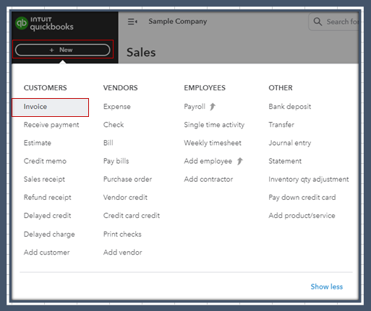
Task: Open Weekly timesheet
Action: tap(213, 143)
